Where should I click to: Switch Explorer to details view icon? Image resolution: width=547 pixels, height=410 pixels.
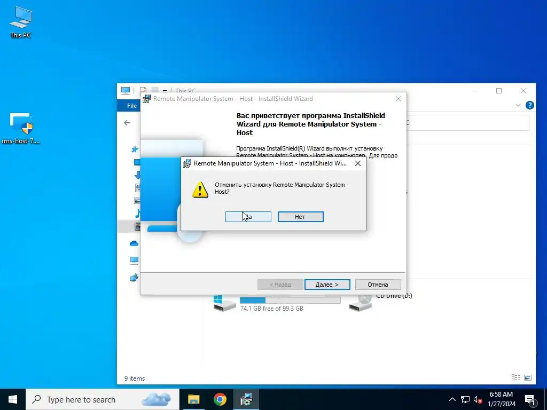516,377
